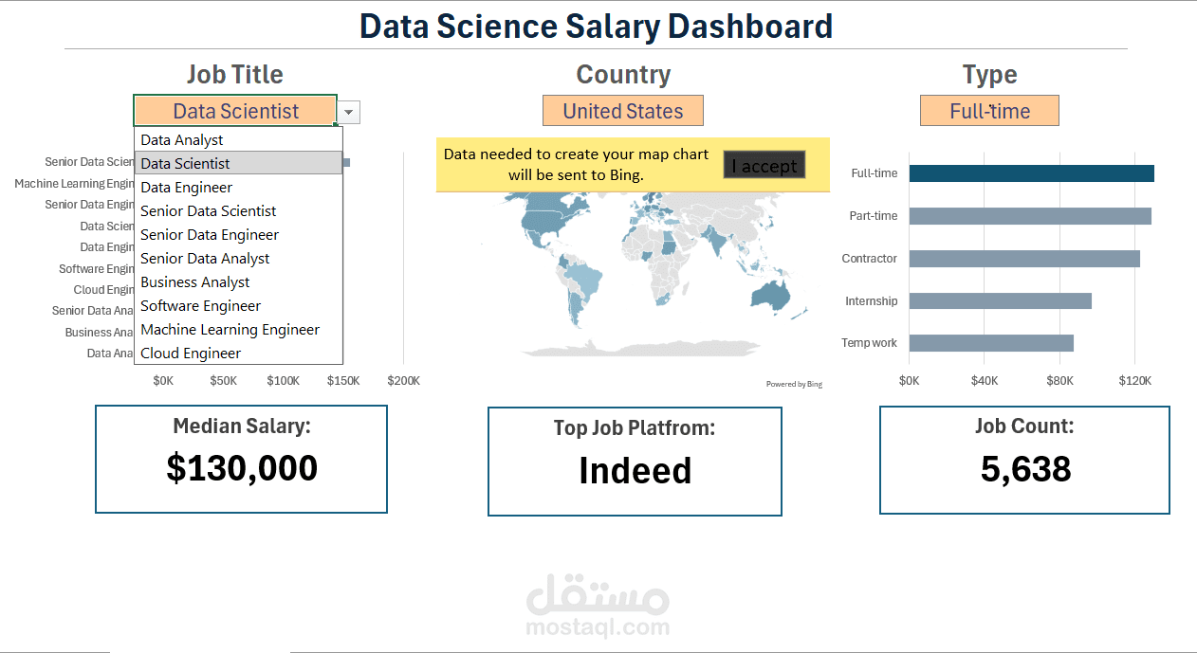The width and height of the screenshot is (1197, 653).
Task: Click the "Full-time" type filter box
Action: click(x=989, y=110)
